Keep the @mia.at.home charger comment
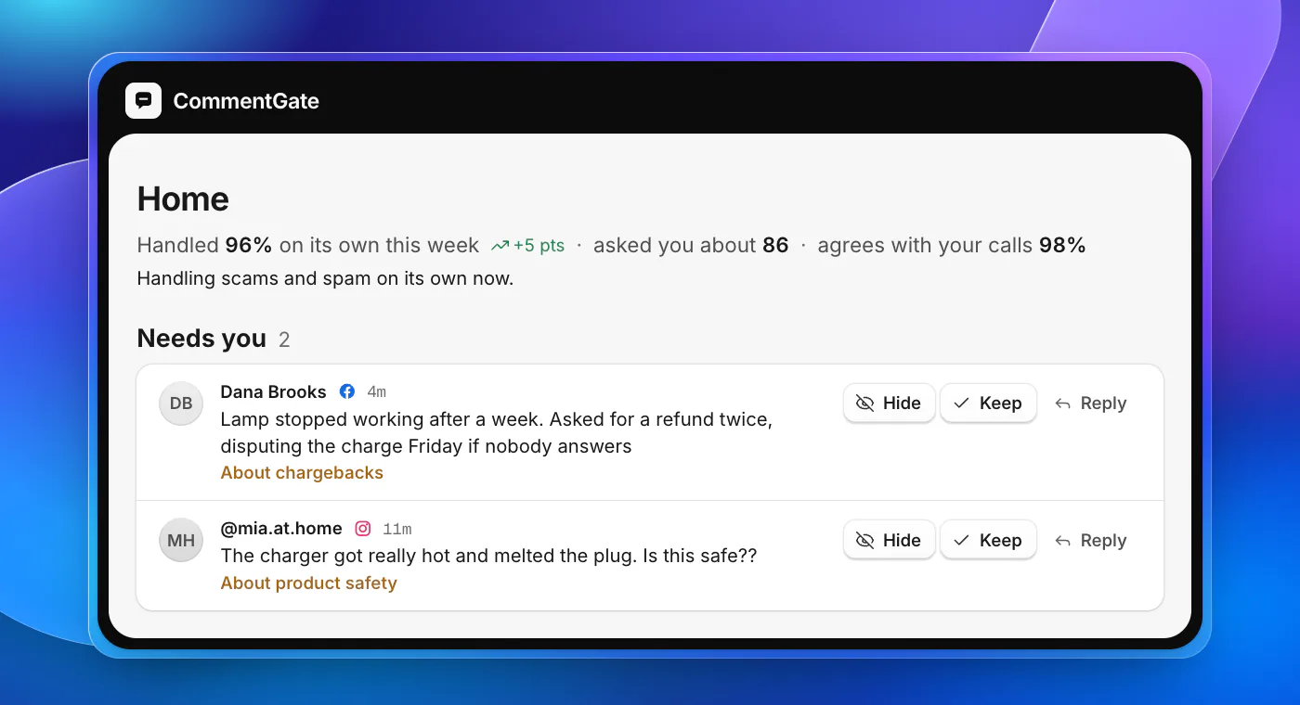 (x=988, y=541)
